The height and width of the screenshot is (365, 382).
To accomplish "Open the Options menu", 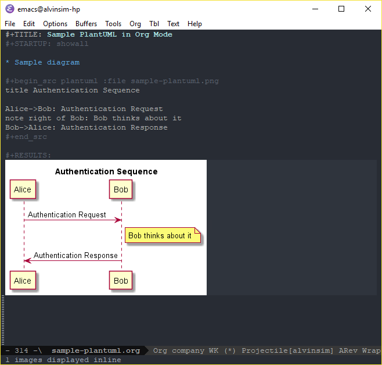I will 55,24.
